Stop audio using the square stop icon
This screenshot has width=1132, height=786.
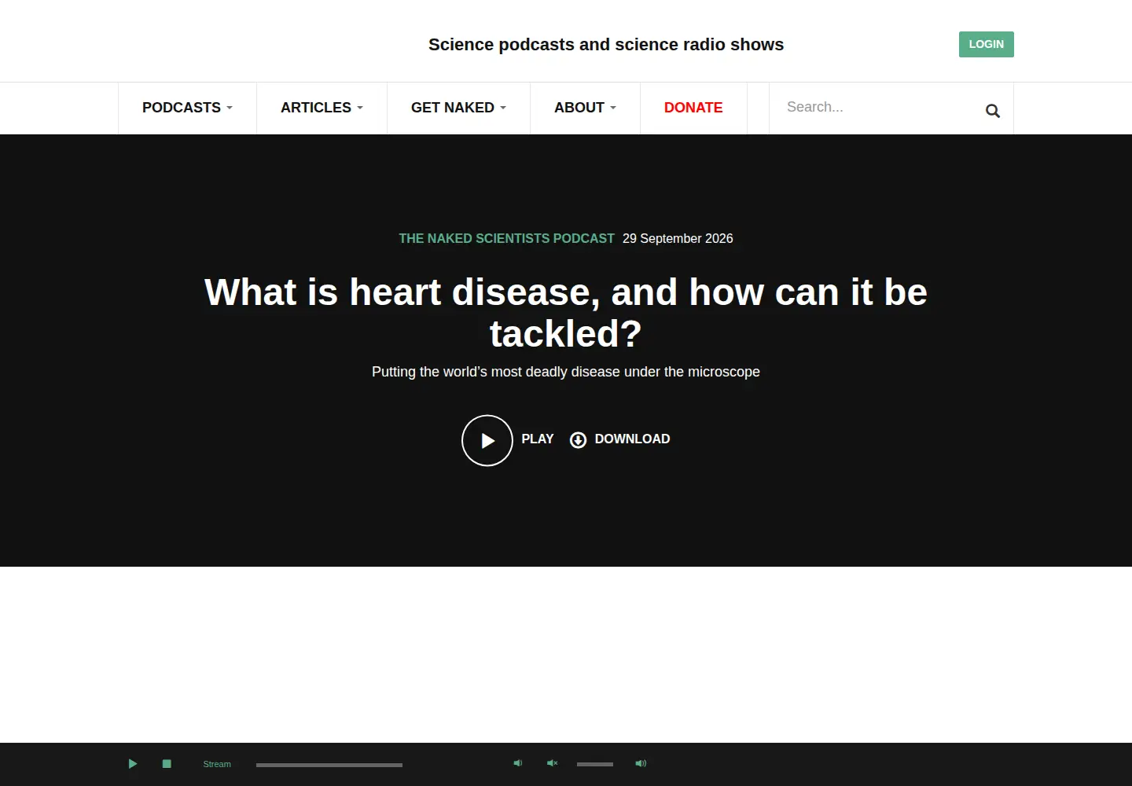pyautogui.click(x=167, y=764)
